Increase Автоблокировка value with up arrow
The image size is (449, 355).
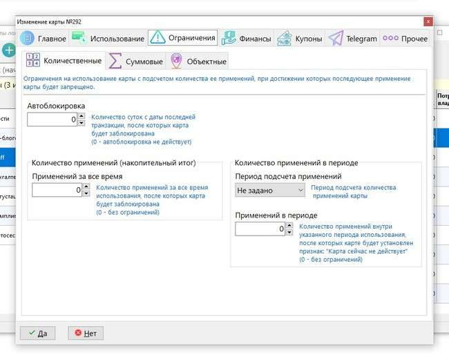(x=82, y=116)
